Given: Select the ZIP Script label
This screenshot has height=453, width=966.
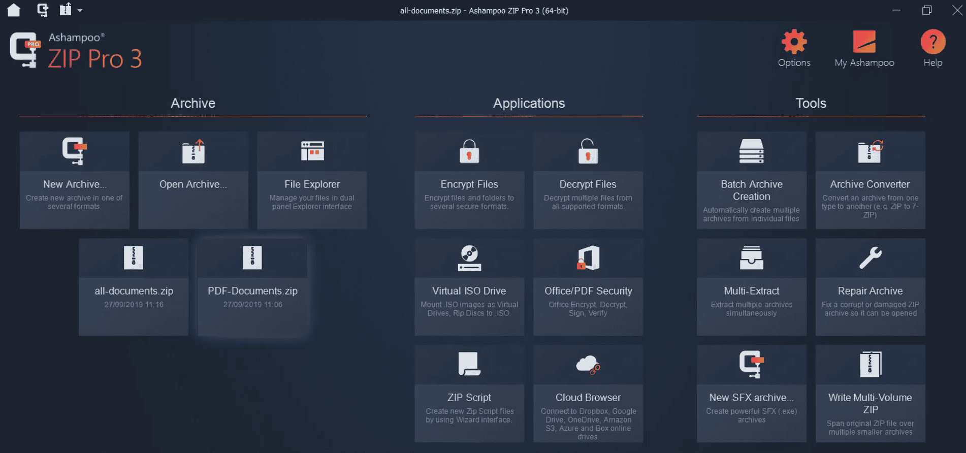Looking at the screenshot, I should (469, 398).
